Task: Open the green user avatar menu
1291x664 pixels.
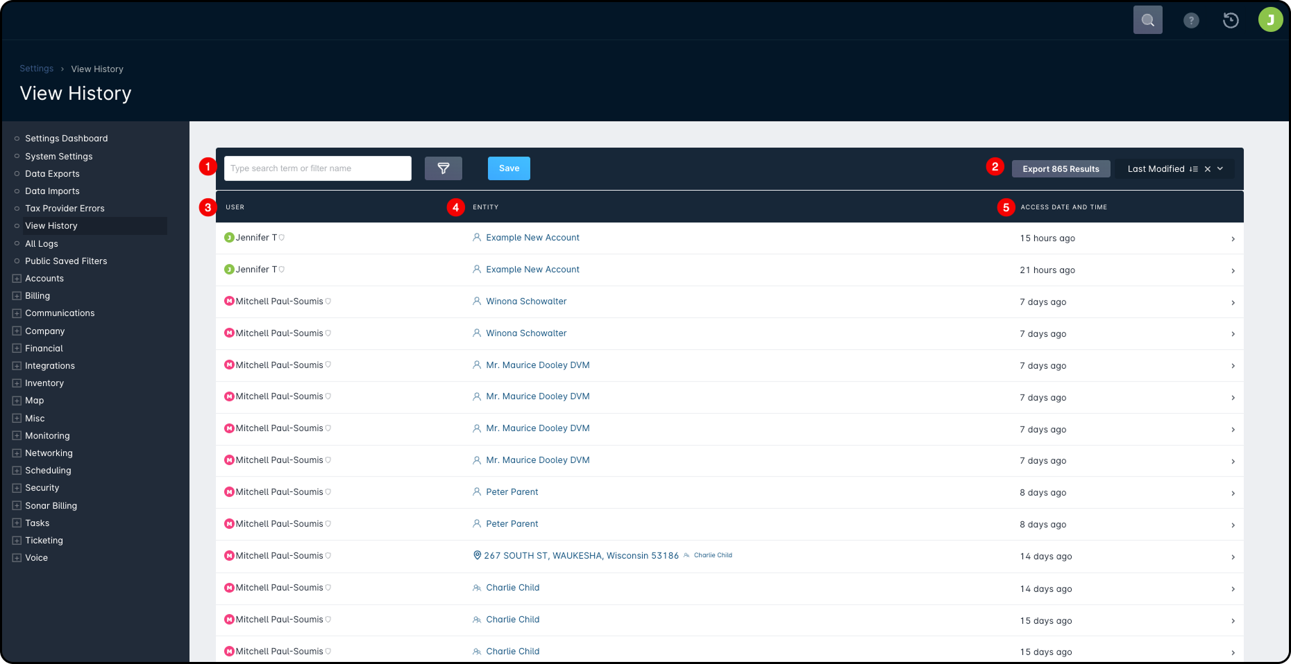Action: coord(1270,20)
